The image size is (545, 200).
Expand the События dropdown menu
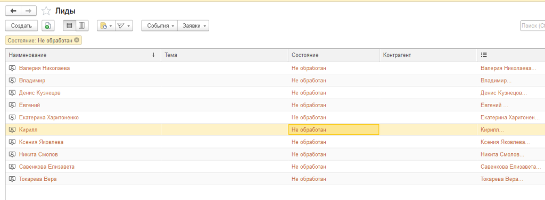[159, 25]
